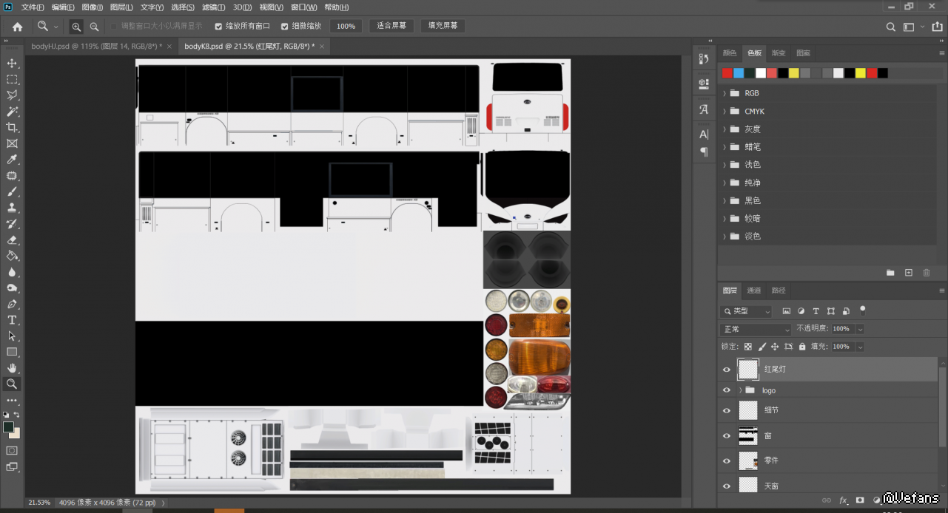Select the Crop tool
The width and height of the screenshot is (948, 513).
tap(12, 128)
